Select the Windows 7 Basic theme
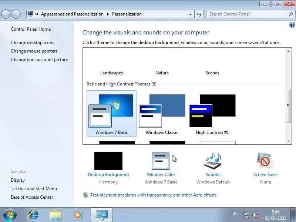 [112, 114]
